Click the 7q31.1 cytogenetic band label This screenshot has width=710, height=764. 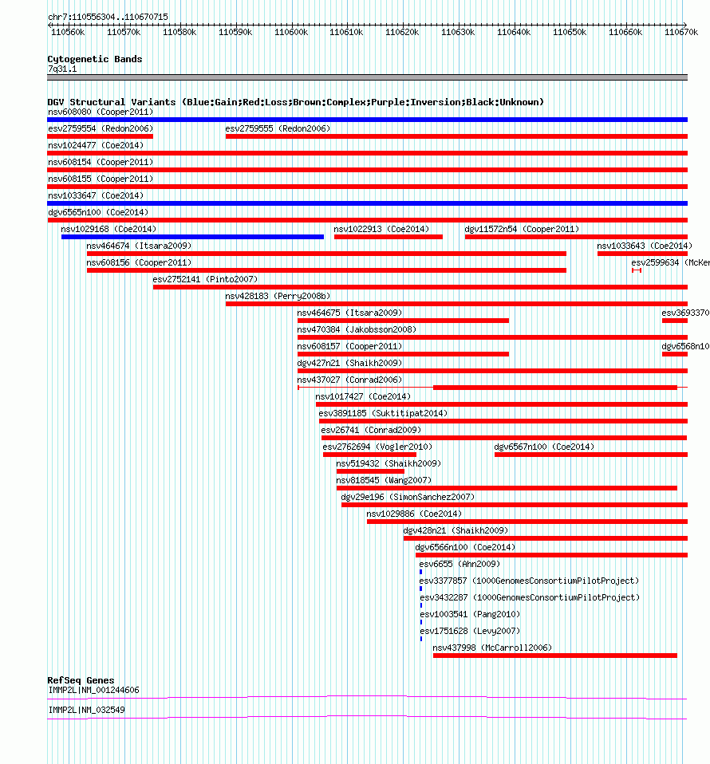click(62, 69)
